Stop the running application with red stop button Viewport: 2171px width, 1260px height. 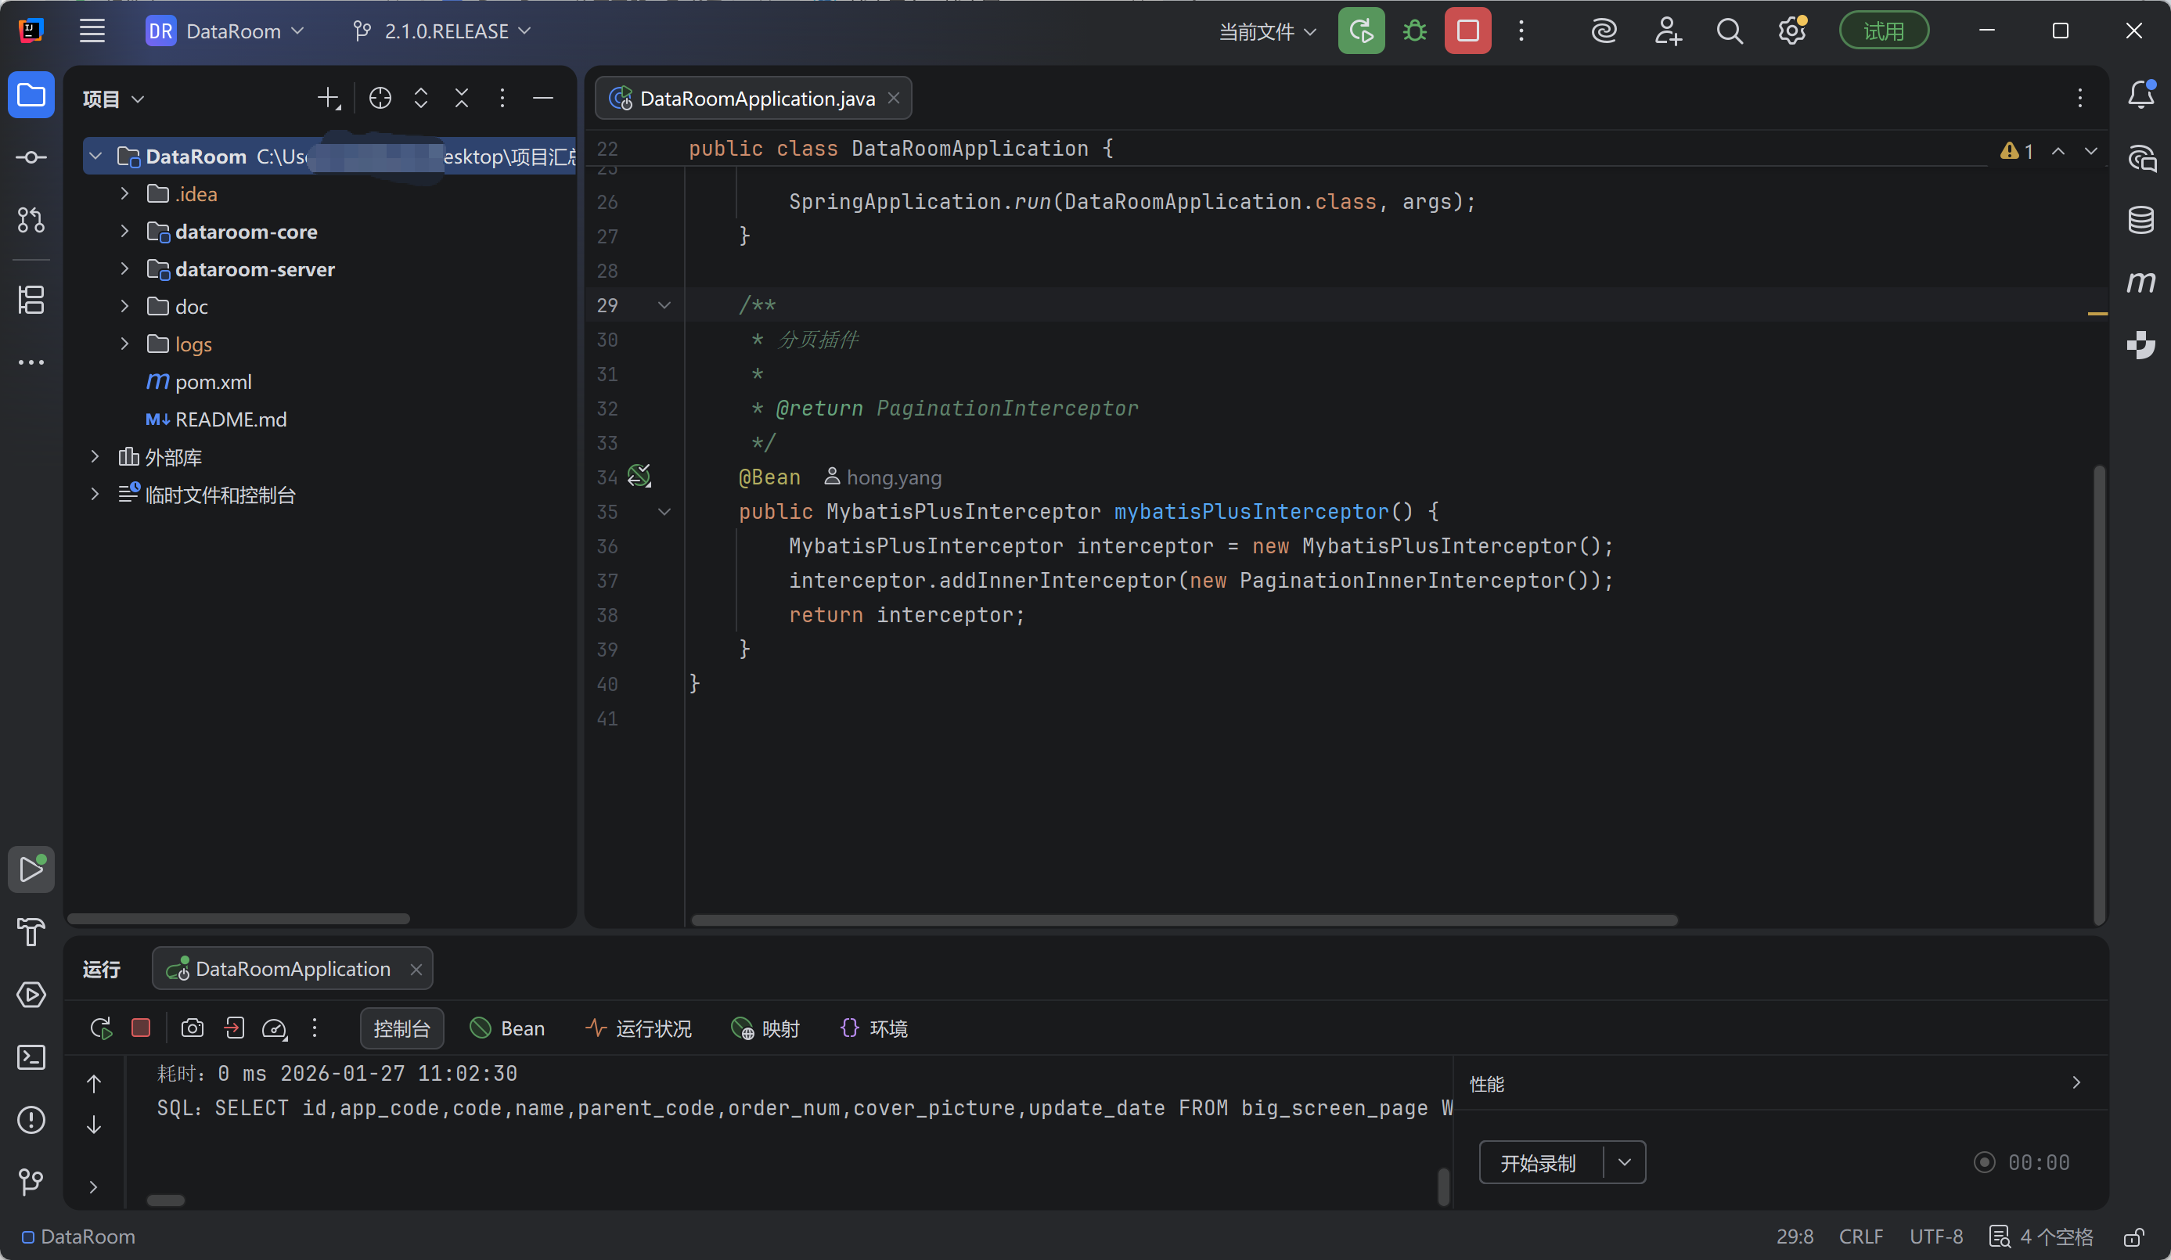coord(1467,32)
